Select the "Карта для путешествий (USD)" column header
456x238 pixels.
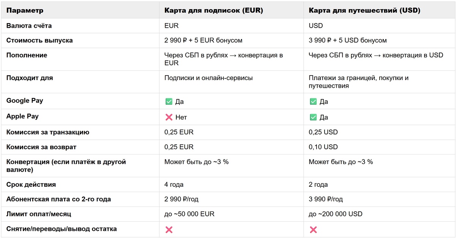pyautogui.click(x=364, y=11)
